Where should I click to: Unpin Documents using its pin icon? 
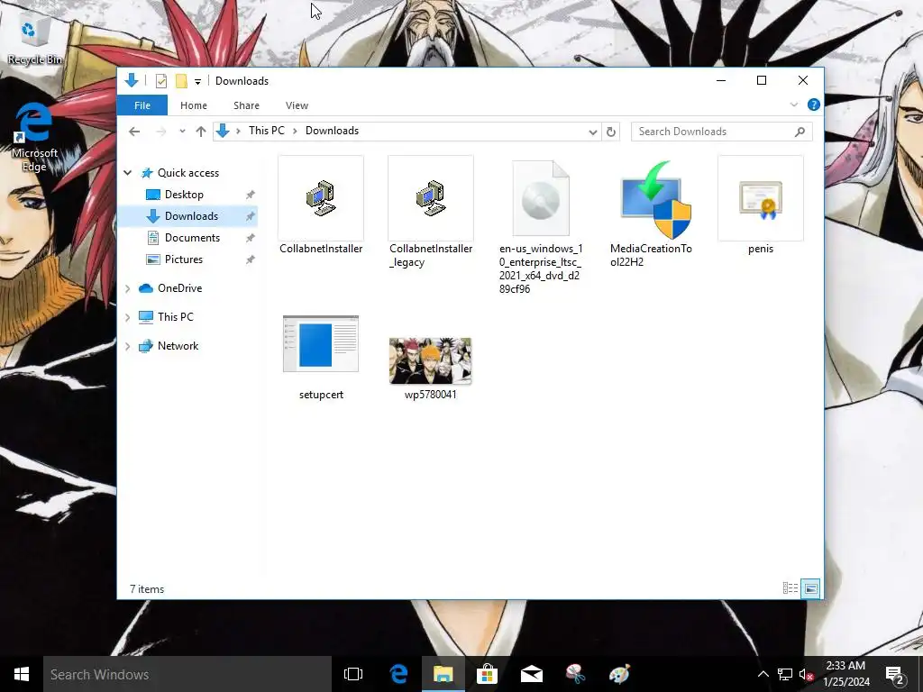251,238
